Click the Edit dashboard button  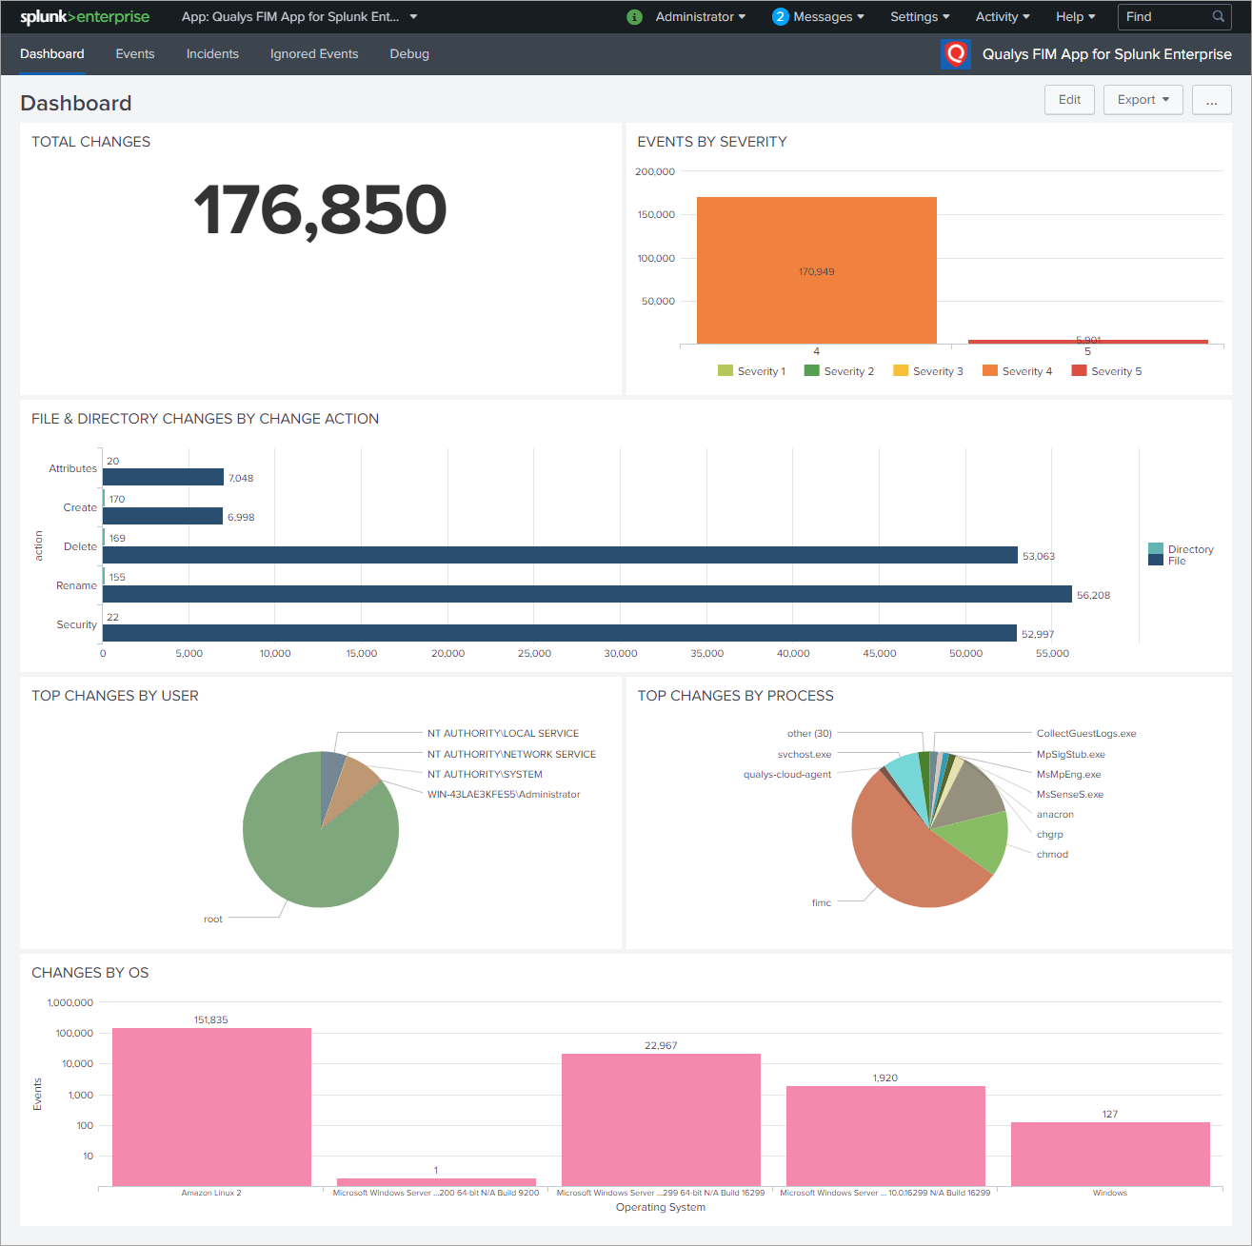1069,99
